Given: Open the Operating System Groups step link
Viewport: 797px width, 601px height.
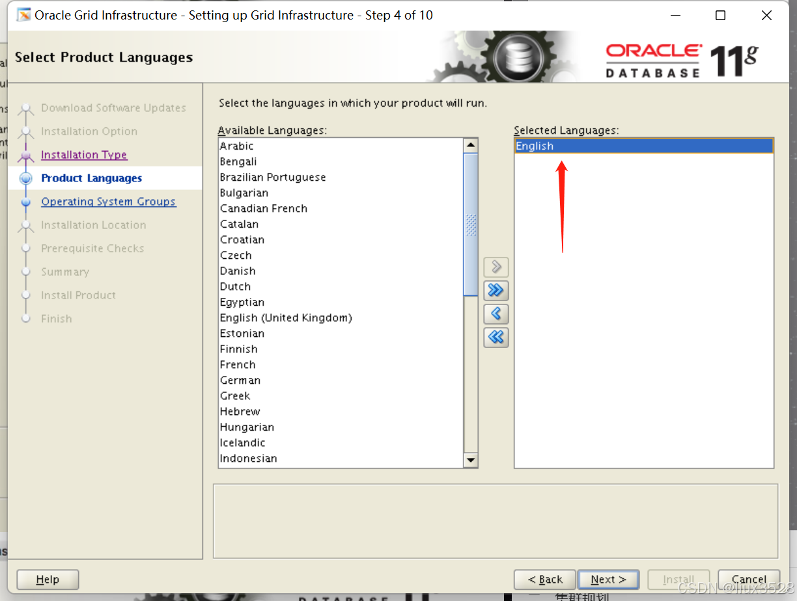Looking at the screenshot, I should click(108, 202).
